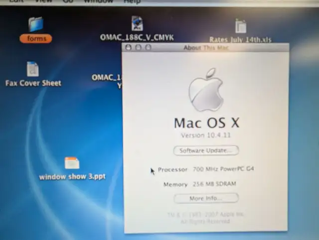This screenshot has height=240, width=319.
Task: Select the Fax Cover Sheet document icon
Action: click(x=32, y=69)
